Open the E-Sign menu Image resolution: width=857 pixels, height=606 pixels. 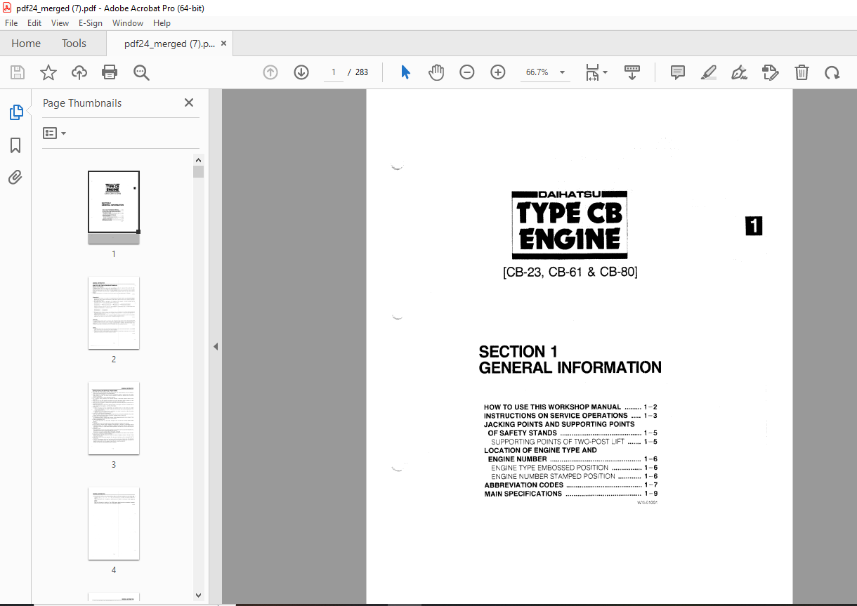[91, 23]
